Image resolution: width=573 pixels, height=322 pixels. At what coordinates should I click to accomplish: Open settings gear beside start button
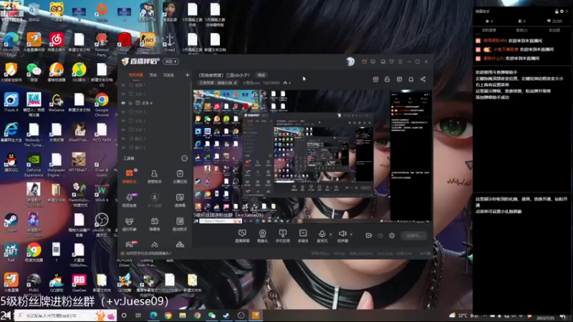[392, 235]
